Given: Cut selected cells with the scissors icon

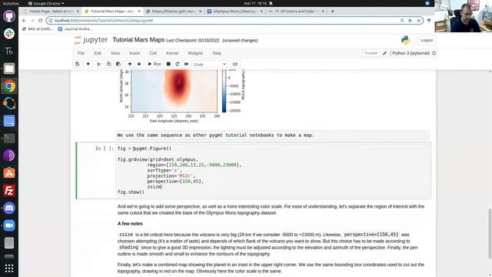Looking at the screenshot, I should (99, 64).
